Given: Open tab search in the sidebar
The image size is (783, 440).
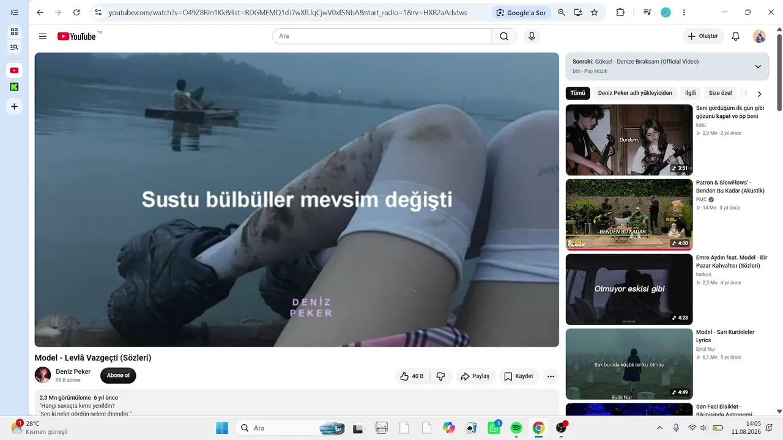Looking at the screenshot, I should pyautogui.click(x=14, y=47).
